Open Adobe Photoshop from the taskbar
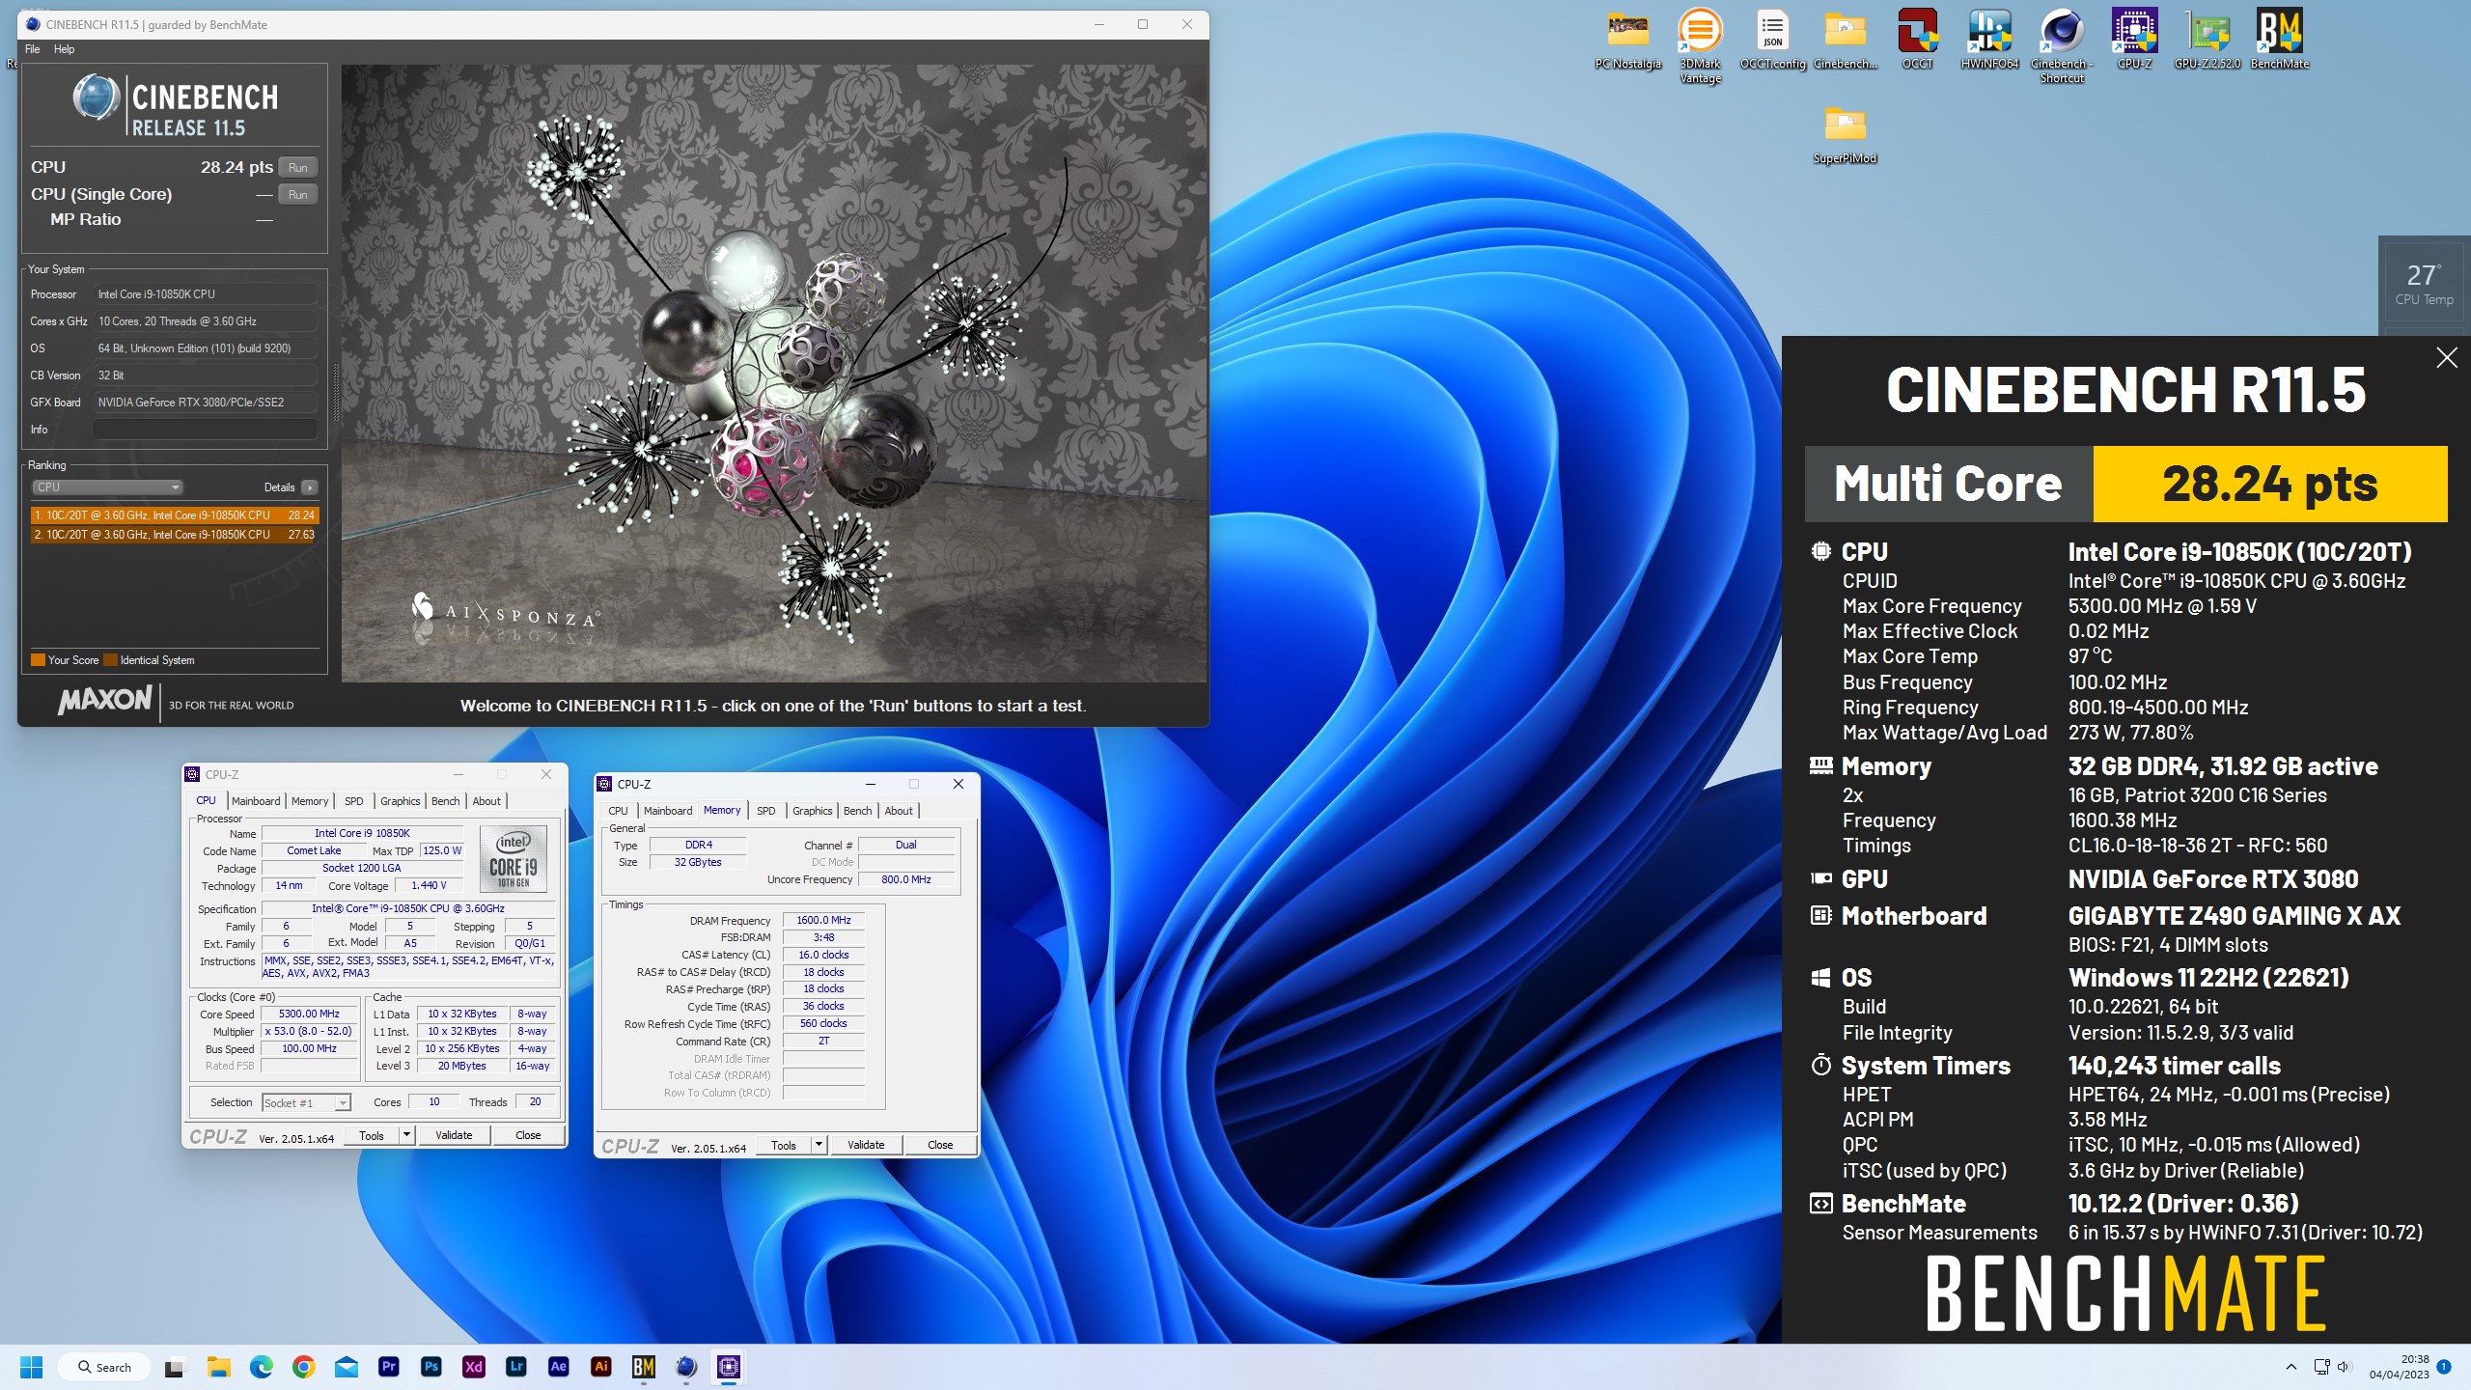The width and height of the screenshot is (2471, 1390). pos(431,1367)
